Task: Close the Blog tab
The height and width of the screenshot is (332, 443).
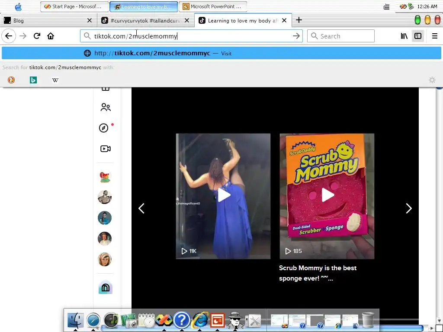Action: (x=89, y=20)
